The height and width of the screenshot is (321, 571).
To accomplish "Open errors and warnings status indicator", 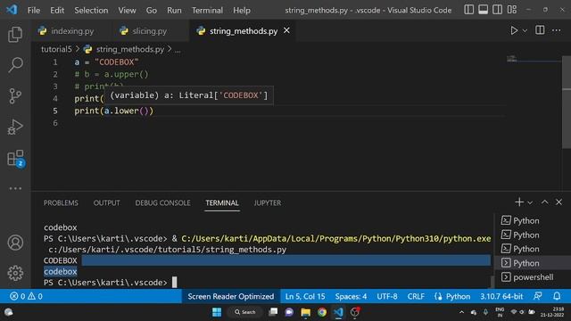I will point(26,296).
